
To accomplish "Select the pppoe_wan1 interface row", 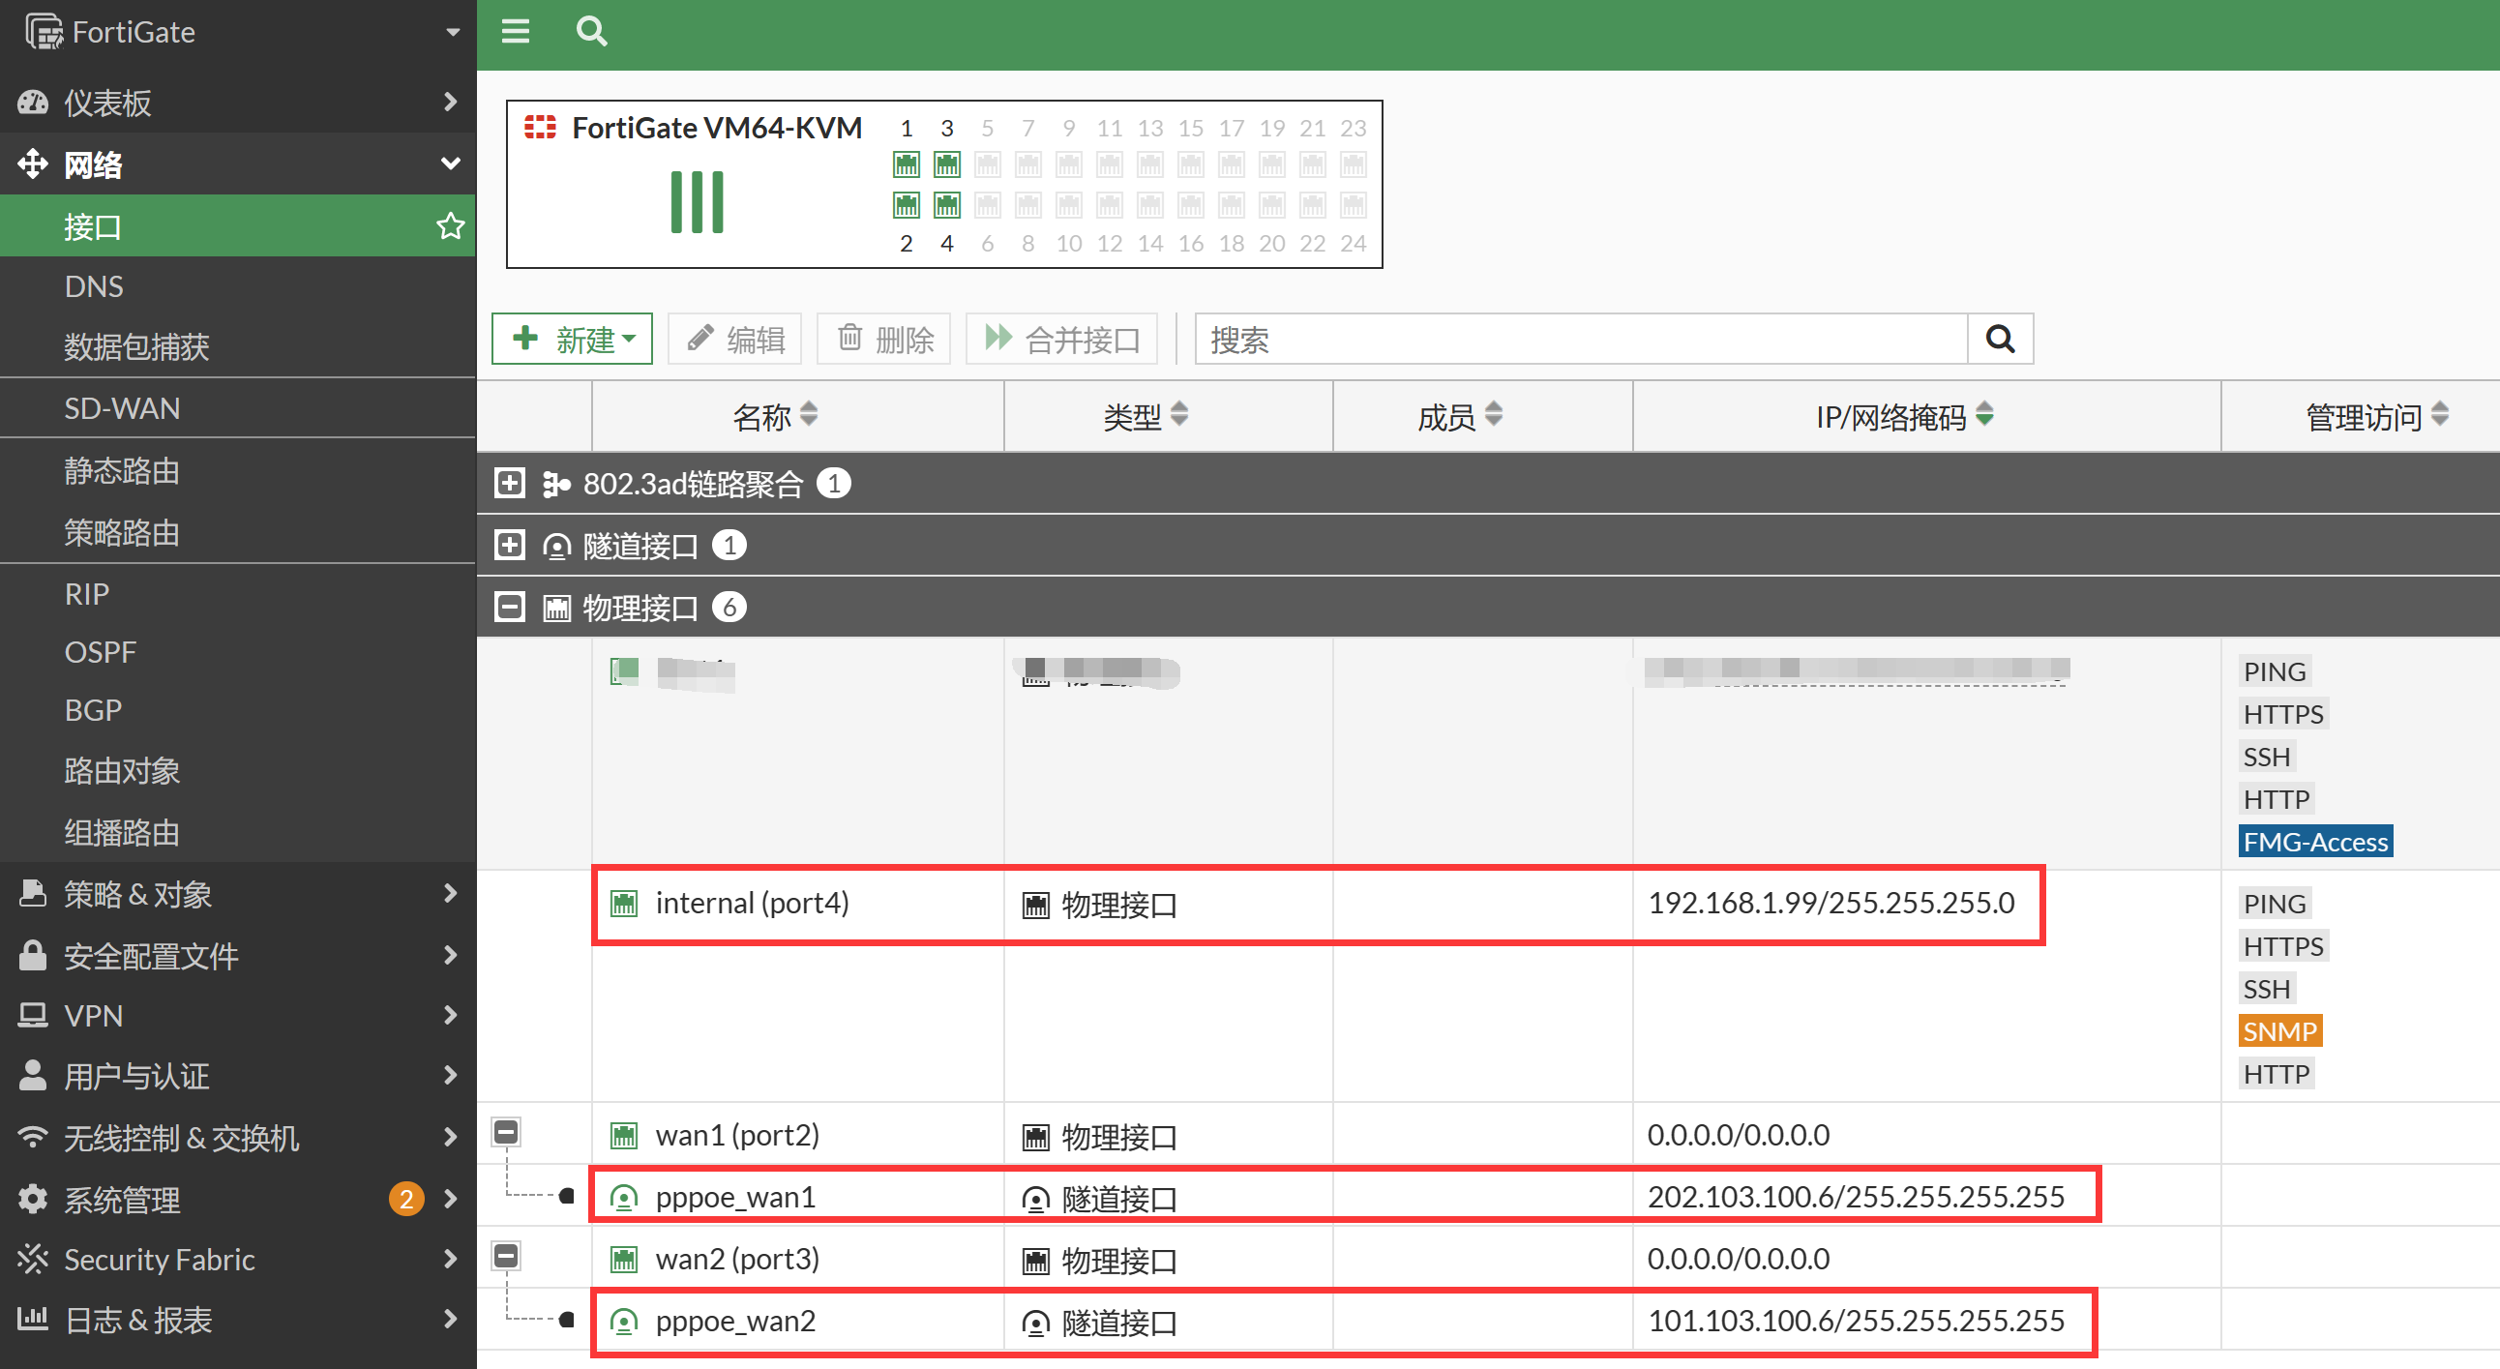I will tap(734, 1196).
